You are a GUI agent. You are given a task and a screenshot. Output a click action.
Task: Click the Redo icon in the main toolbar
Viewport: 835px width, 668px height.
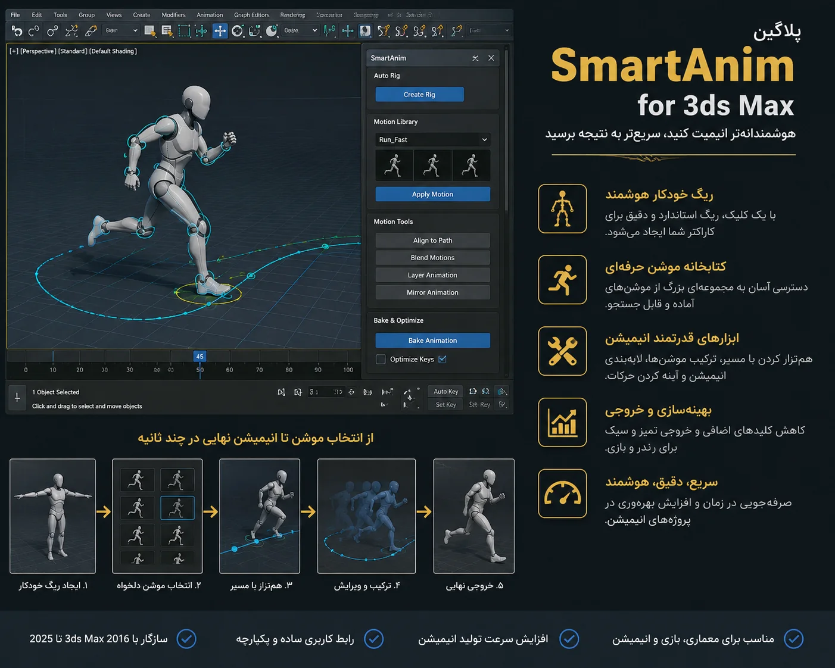click(34, 31)
